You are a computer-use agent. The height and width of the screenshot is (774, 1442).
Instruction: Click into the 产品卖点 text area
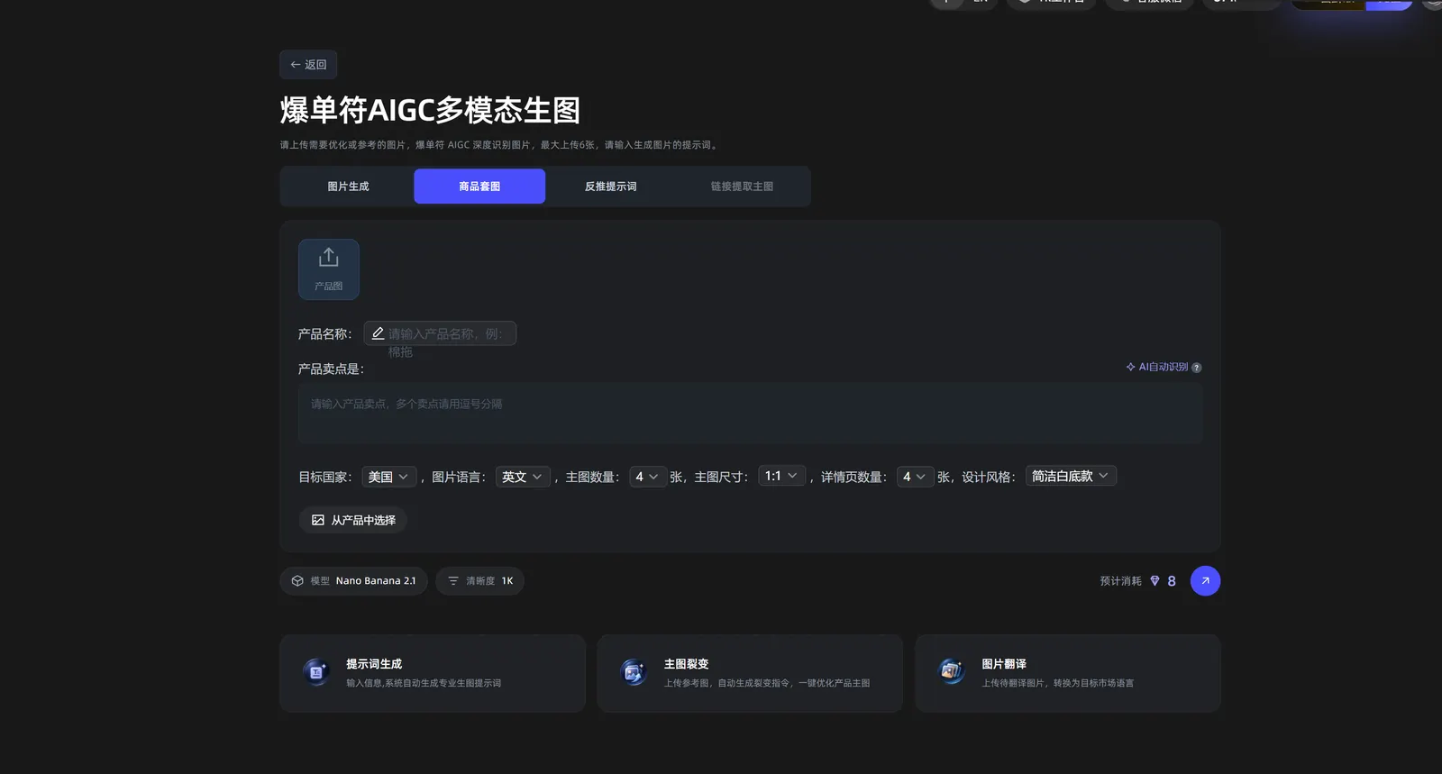[x=750, y=413]
